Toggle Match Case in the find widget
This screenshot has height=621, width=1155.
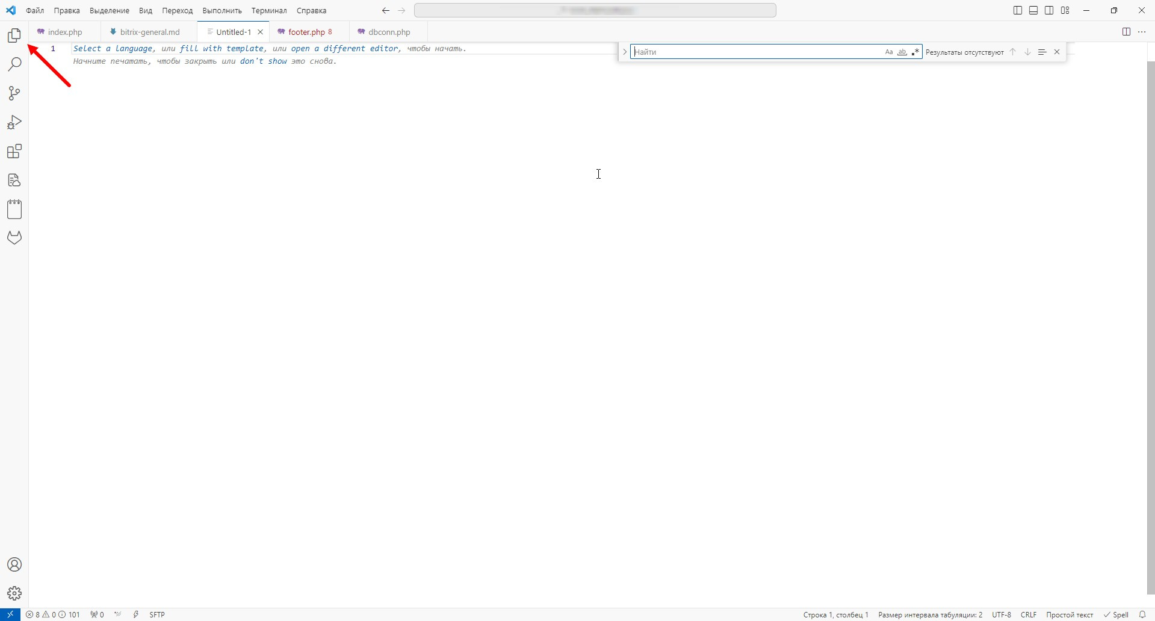(x=889, y=52)
